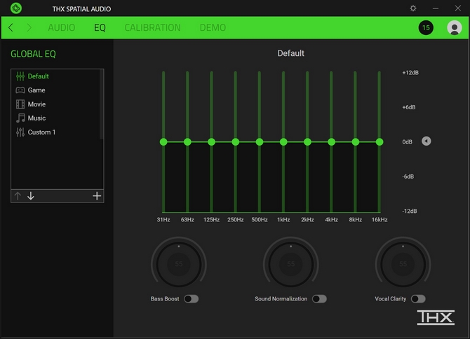This screenshot has height=339, width=470.
Task: Select the Game EQ preset
Action: coord(57,90)
